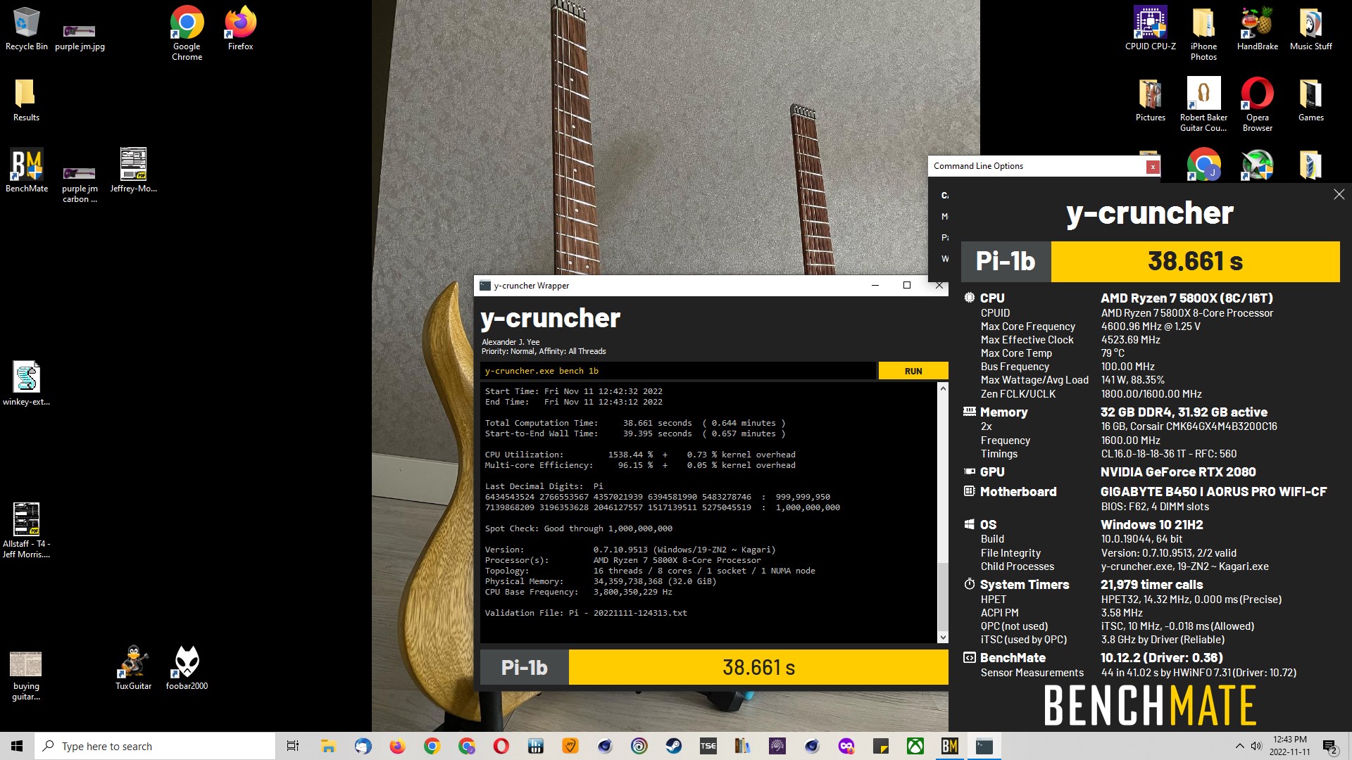Image resolution: width=1352 pixels, height=760 pixels.
Task: Click the 21,979 timer calls value
Action: [1151, 585]
